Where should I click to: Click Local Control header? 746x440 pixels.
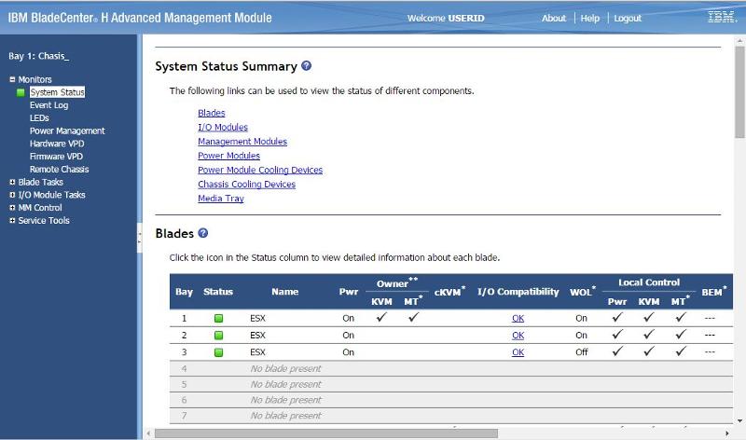[x=649, y=282]
